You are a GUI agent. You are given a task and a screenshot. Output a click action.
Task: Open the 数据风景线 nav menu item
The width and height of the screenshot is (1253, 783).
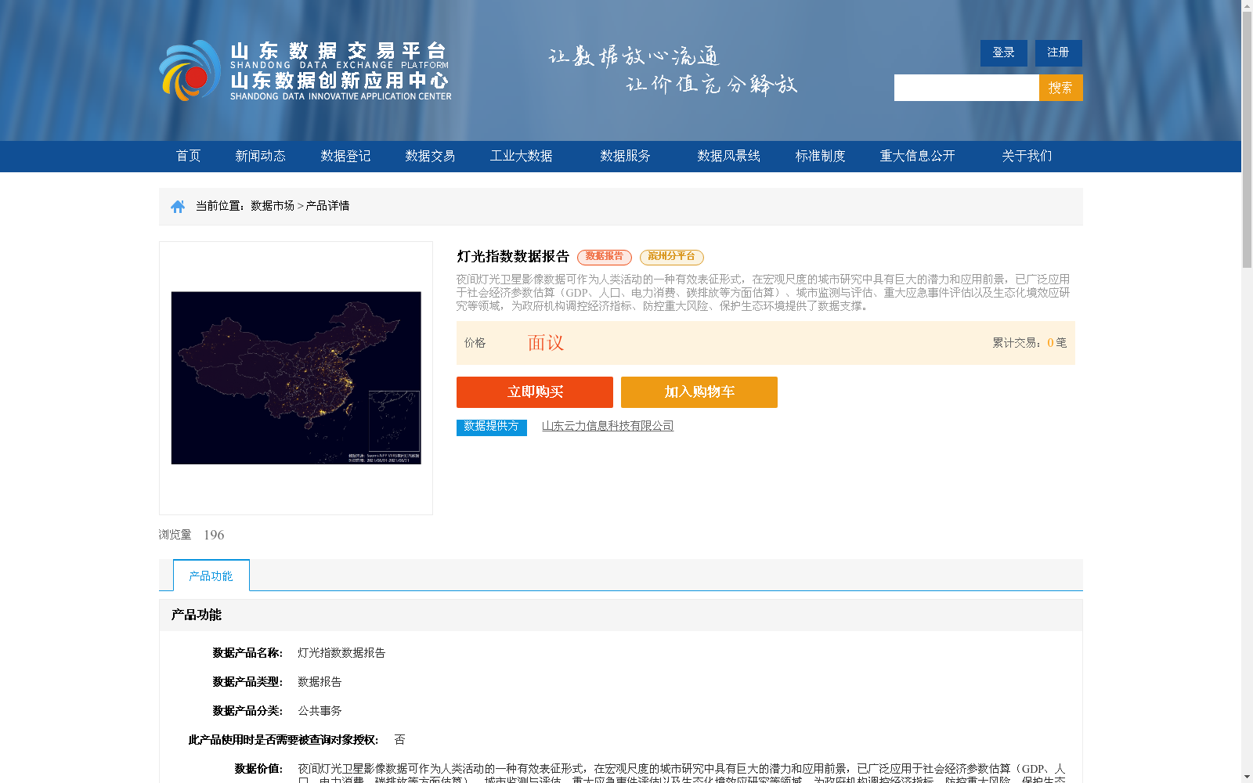click(x=728, y=156)
